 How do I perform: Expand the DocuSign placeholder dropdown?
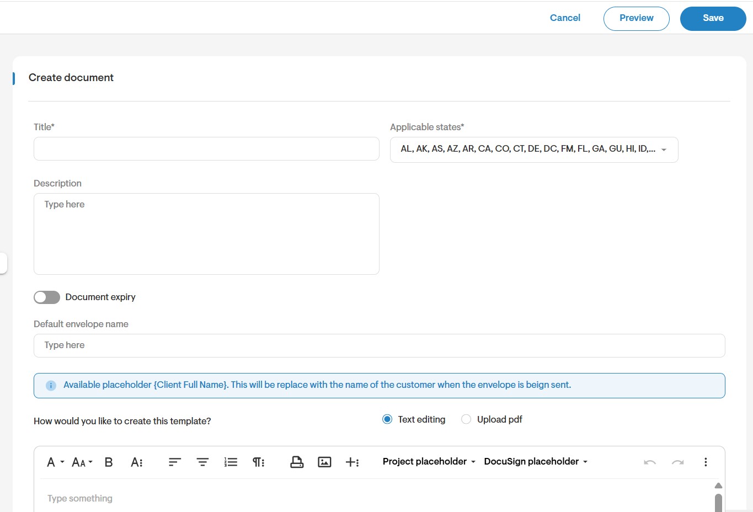tap(536, 461)
